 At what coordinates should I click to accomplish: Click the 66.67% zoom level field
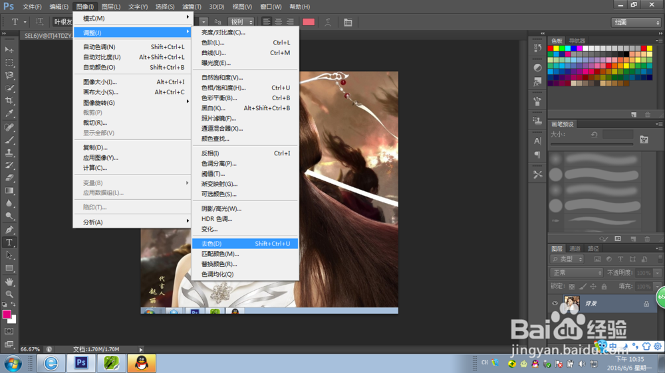click(x=30, y=349)
